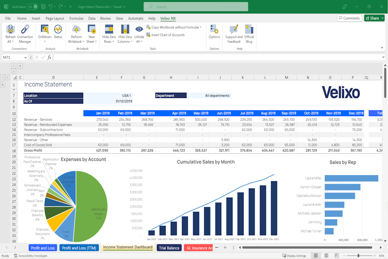Open the Share button dropdown arrow
The image size is (388, 259).
382,18
